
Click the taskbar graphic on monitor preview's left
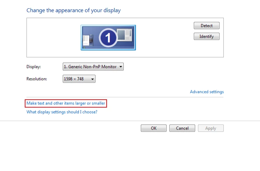tap(86, 40)
